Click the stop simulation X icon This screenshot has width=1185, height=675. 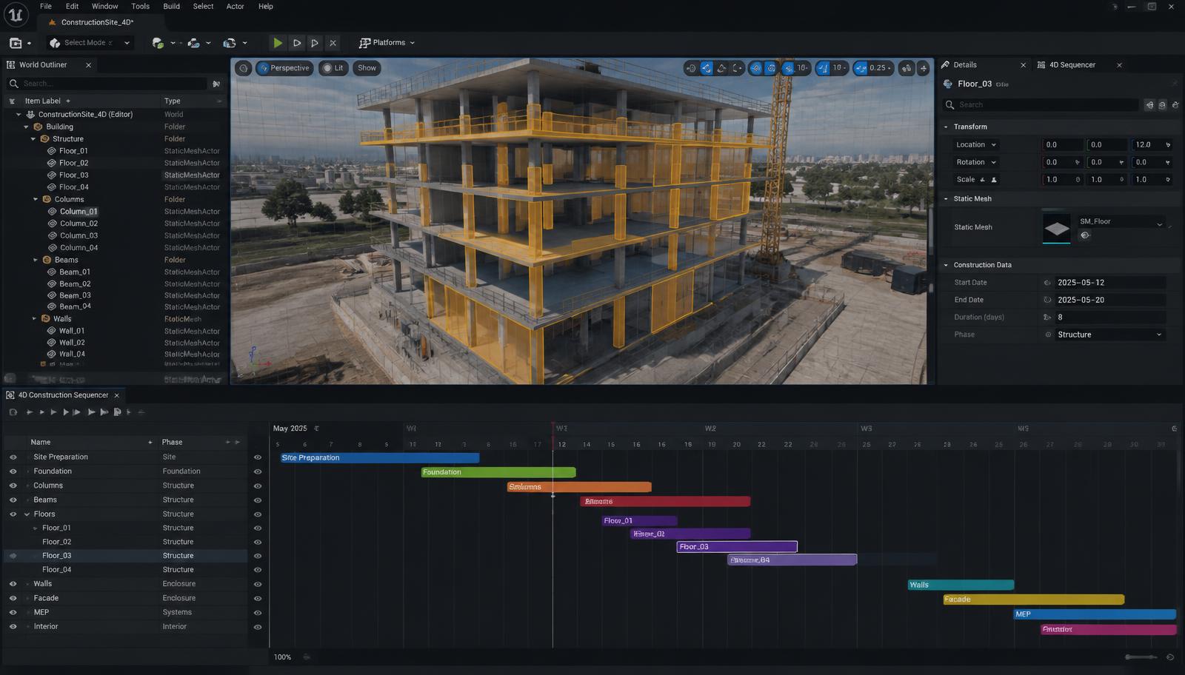333,43
